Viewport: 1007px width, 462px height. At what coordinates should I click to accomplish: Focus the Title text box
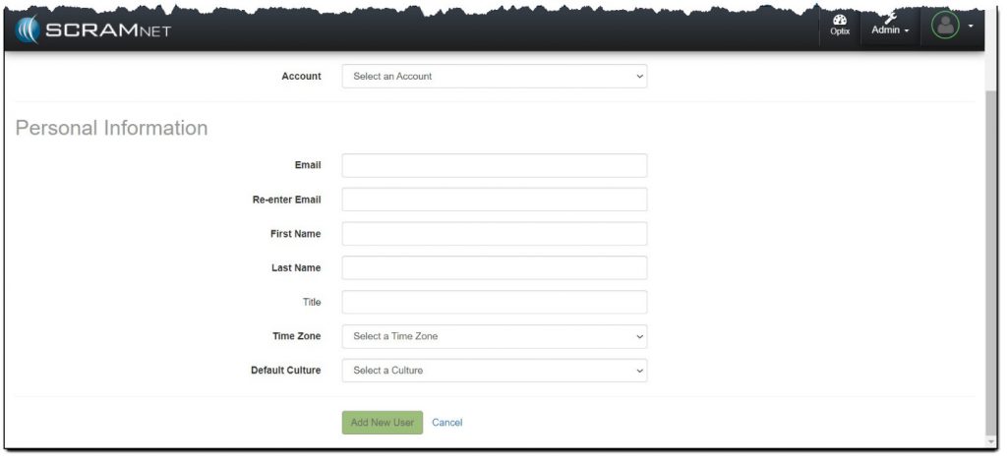click(x=494, y=302)
